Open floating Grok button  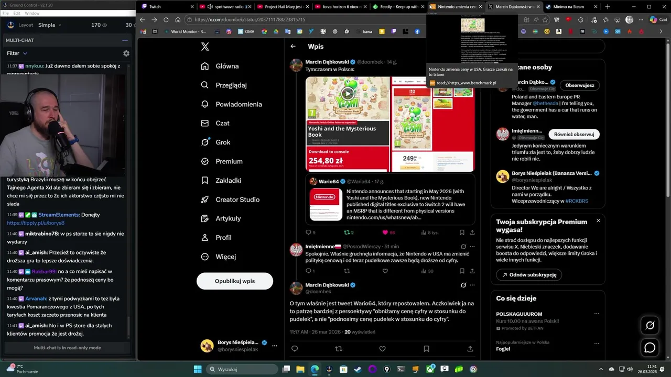(650, 325)
